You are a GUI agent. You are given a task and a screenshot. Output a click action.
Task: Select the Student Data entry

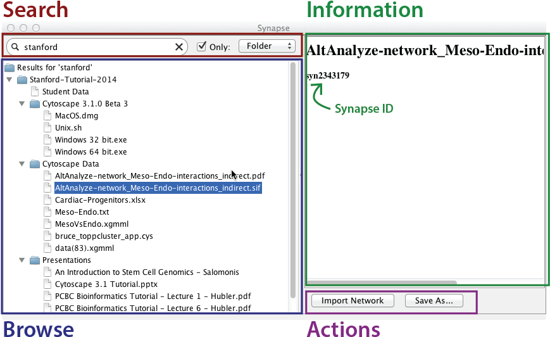tap(66, 92)
